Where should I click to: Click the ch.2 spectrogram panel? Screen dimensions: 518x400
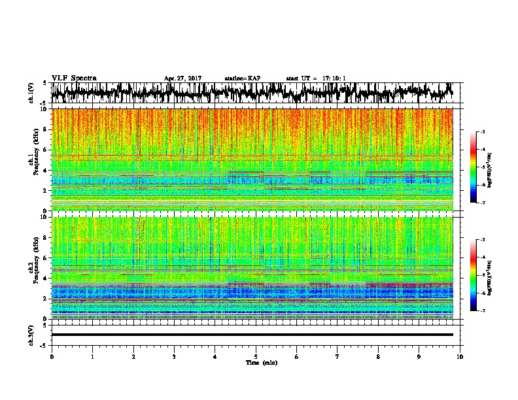(252, 268)
